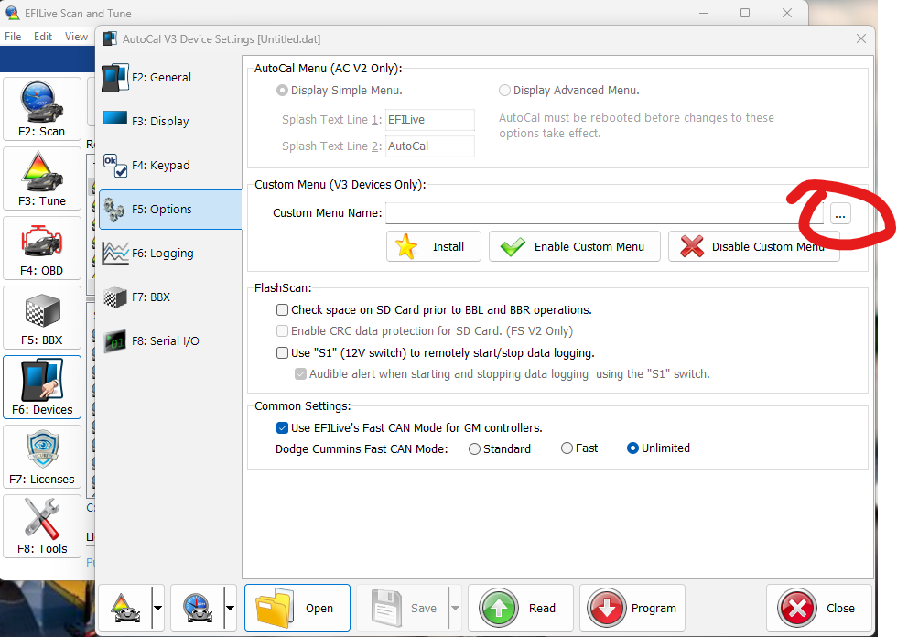The width and height of the screenshot is (897, 637).
Task: Click the Program button with red arrow
Action: pyautogui.click(x=632, y=608)
